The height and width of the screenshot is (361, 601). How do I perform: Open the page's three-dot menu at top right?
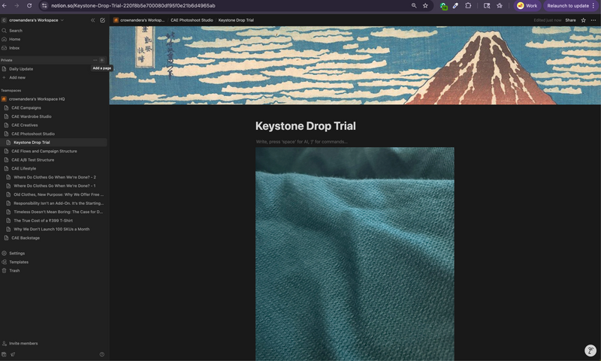(x=593, y=20)
